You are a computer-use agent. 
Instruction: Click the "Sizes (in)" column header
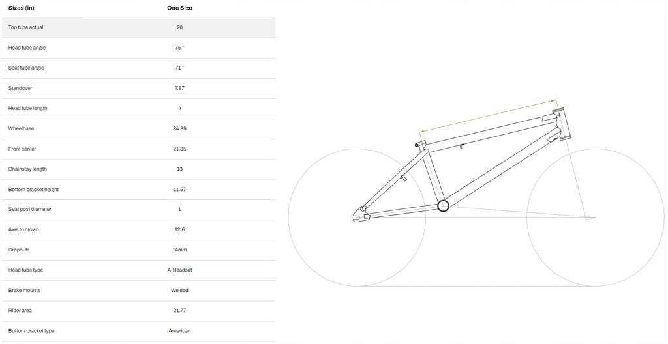21,8
